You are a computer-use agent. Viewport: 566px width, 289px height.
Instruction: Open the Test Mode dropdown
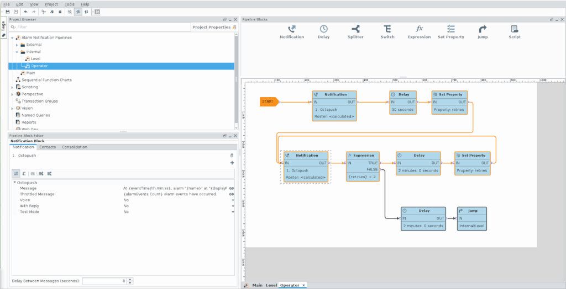[233, 212]
